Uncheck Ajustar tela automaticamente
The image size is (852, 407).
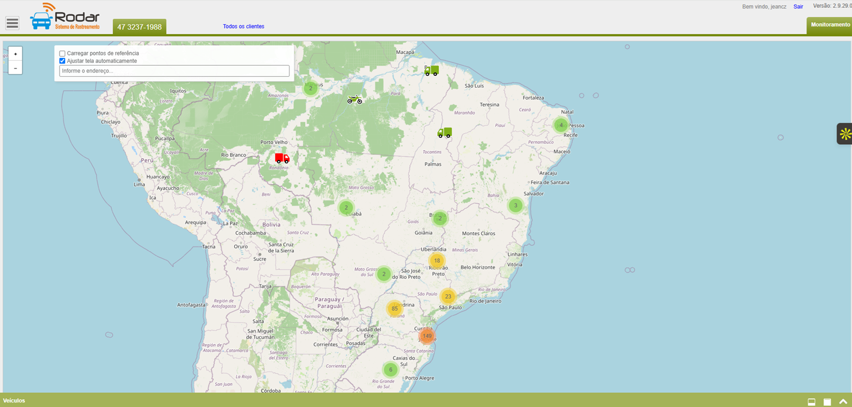62,61
